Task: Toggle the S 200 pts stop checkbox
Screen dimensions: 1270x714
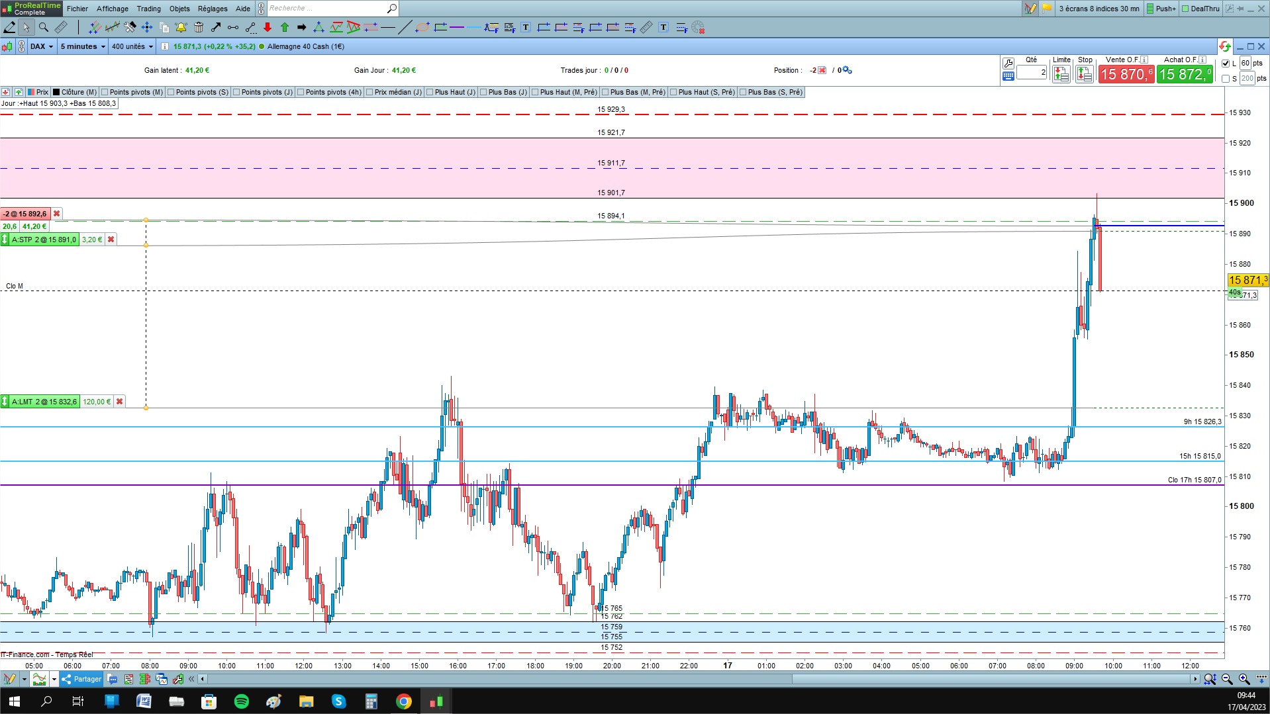Action: [x=1226, y=79]
